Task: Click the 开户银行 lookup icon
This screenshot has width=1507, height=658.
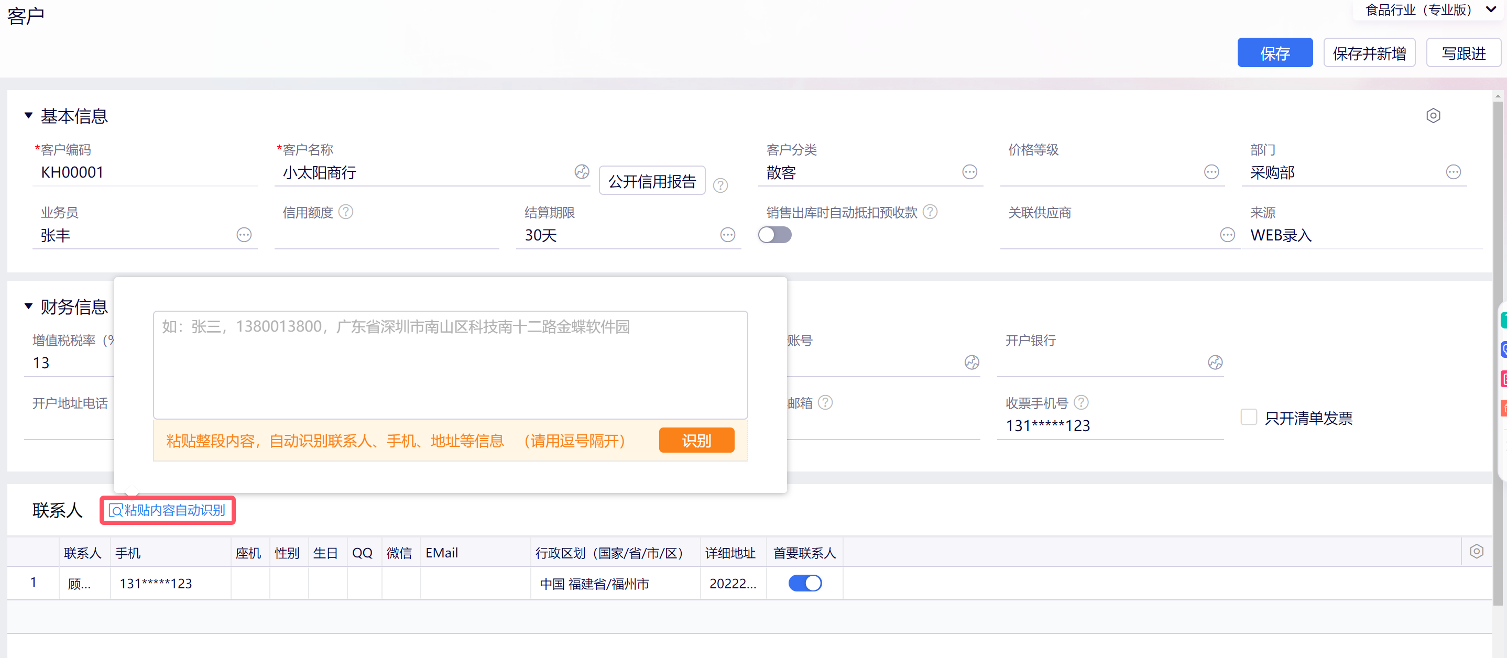Action: pyautogui.click(x=1215, y=363)
